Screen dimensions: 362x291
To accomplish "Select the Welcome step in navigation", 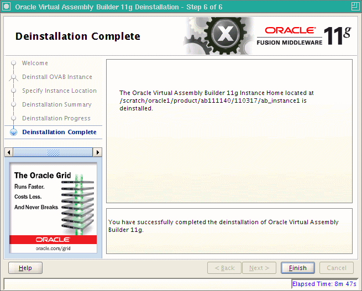I will 35,63.
